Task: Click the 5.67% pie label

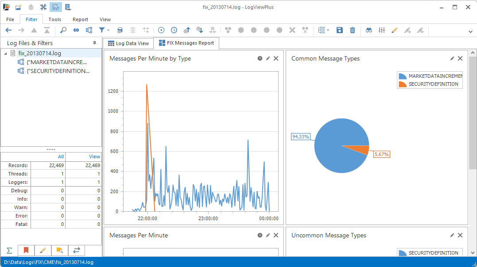Action: [x=381, y=154]
